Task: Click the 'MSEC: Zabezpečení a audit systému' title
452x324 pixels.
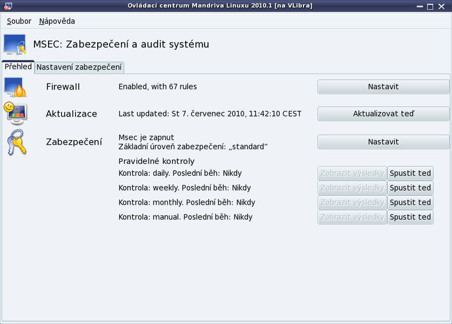Action: click(121, 45)
